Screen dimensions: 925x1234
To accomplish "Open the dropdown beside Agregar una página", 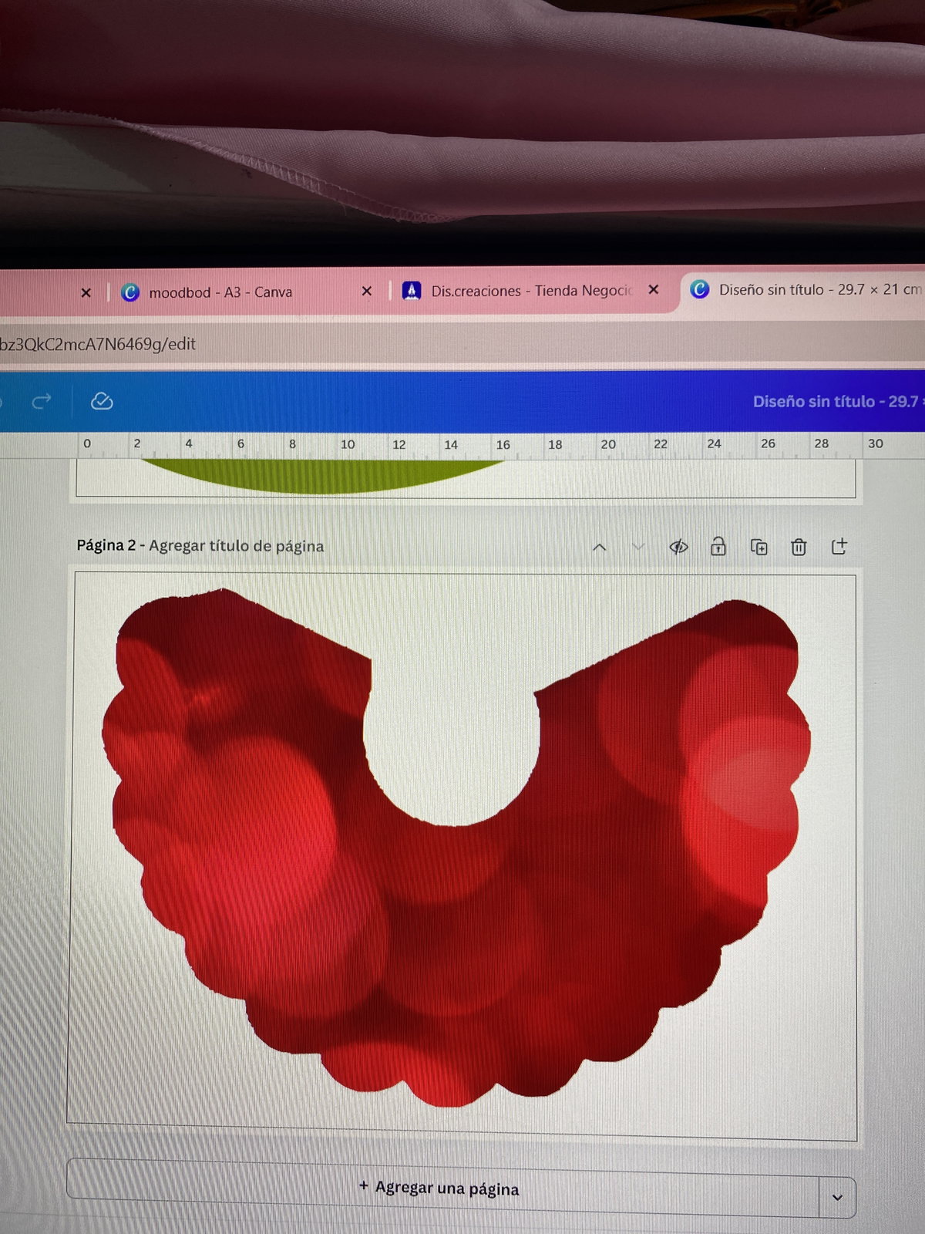I will coord(837,1197).
